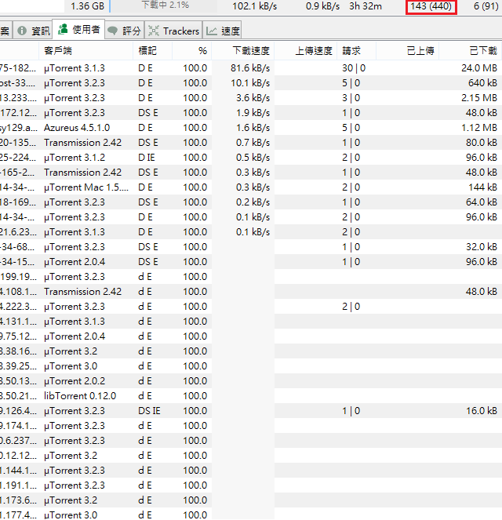Click the 24.0 MB downloaded cell
This screenshot has height=520, width=502.
pos(479,68)
